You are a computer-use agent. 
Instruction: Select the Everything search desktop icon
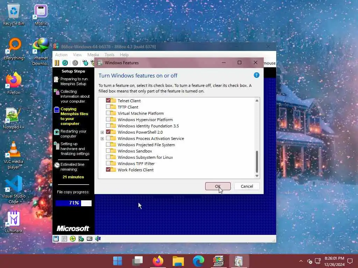click(x=14, y=50)
